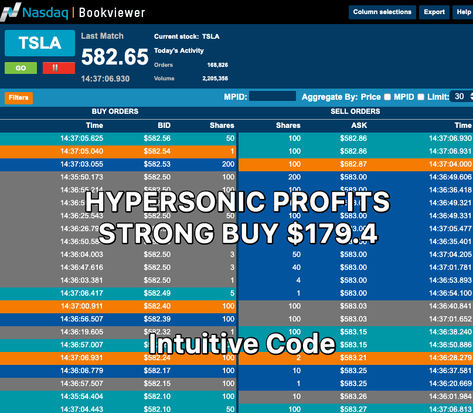Click the Orders count 168,826
Viewport: 473px width, 413px height.
click(x=217, y=65)
